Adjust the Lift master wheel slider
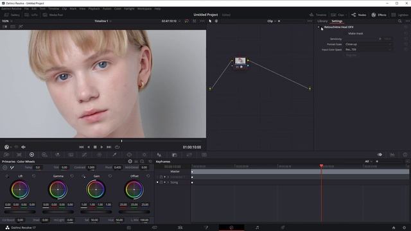 [20, 212]
